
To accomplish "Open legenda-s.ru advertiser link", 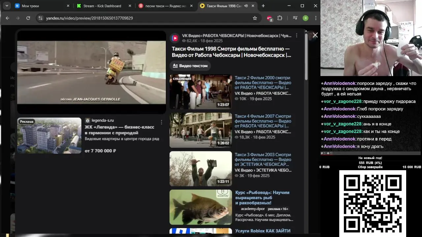I will tap(102, 120).
